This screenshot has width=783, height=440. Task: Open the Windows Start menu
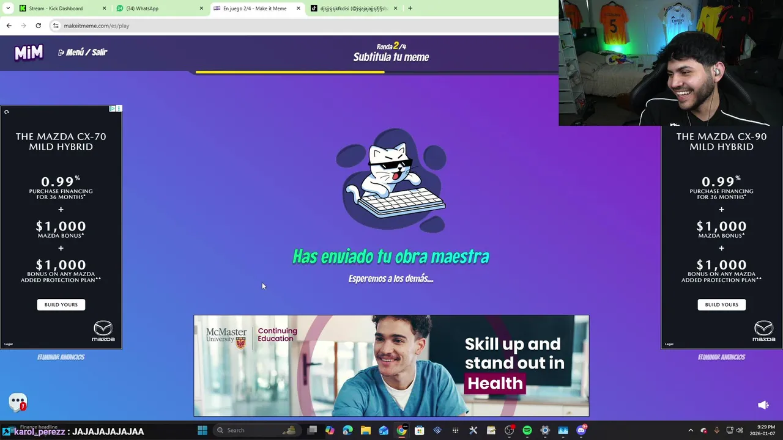(x=202, y=430)
